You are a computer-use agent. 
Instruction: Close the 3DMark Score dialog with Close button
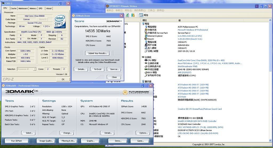point(114,77)
